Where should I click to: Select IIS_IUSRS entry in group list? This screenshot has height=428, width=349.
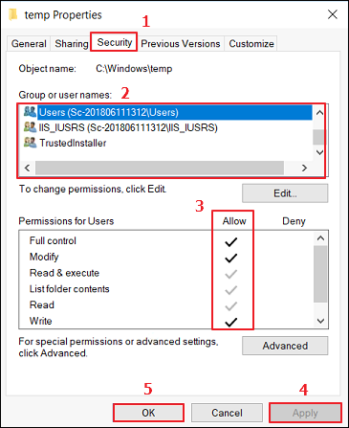coord(128,127)
